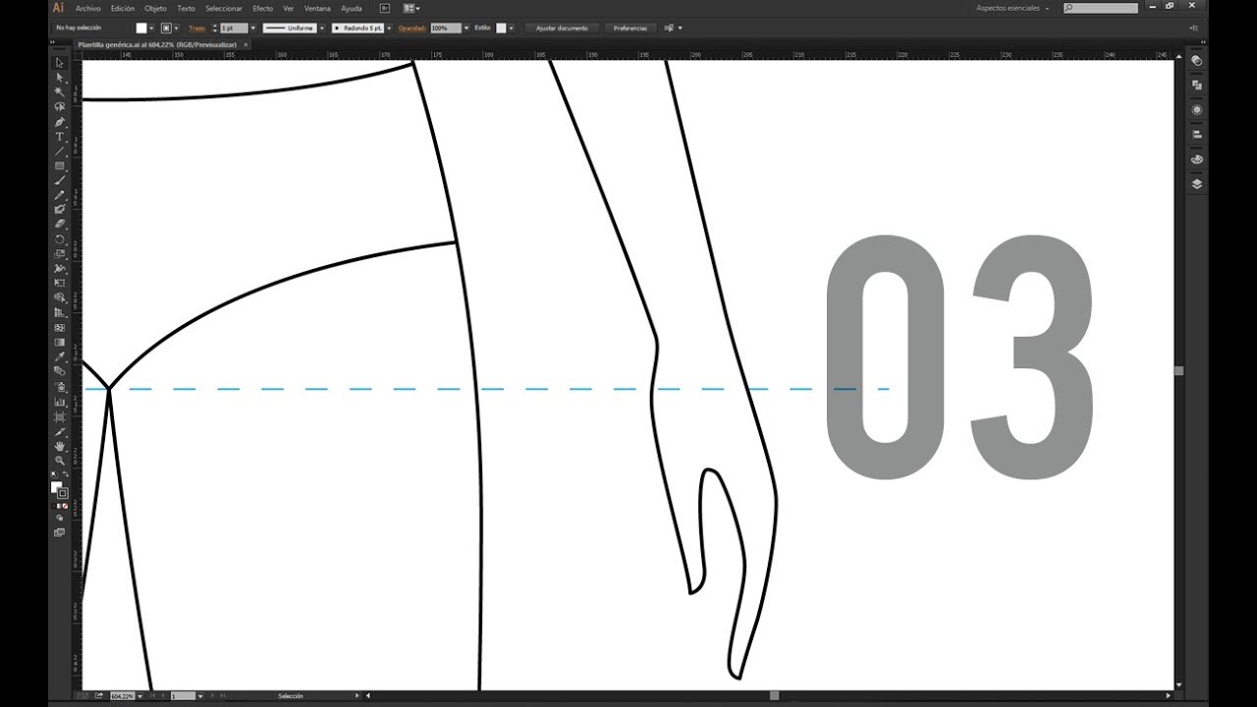Select the Direct Selection tool
This screenshot has width=1257, height=707.
[x=60, y=77]
